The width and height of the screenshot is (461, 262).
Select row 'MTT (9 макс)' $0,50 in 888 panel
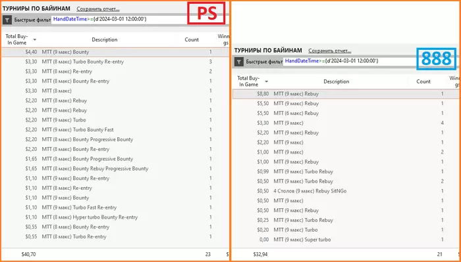tap(346, 201)
